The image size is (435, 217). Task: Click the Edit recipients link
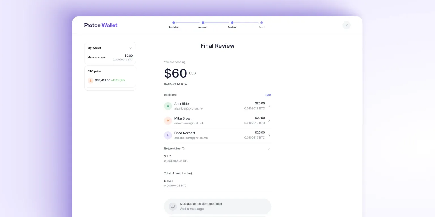coord(268,95)
